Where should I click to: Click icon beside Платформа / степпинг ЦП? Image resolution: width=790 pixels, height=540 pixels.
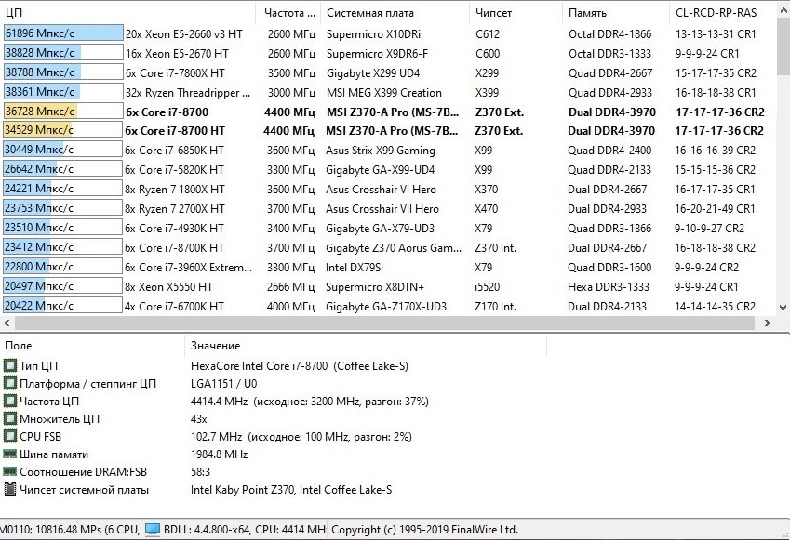(9, 384)
